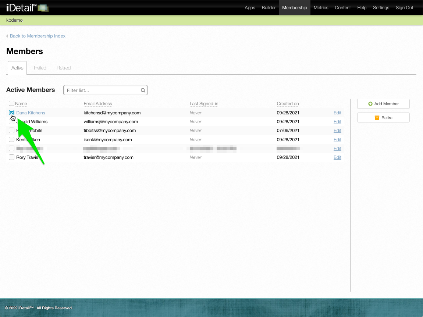Click Edit for Rory Travis row

pyautogui.click(x=337, y=157)
